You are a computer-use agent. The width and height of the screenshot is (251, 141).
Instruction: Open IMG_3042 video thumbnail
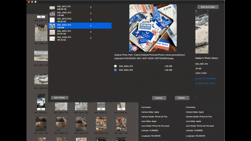click(41, 102)
